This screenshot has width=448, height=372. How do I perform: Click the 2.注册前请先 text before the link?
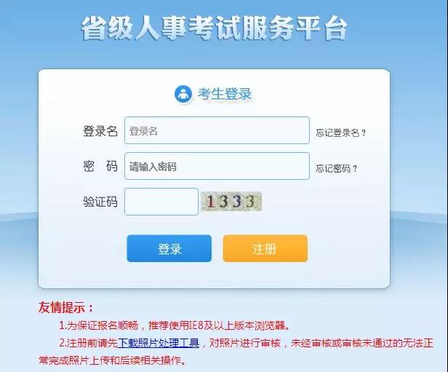88,343
